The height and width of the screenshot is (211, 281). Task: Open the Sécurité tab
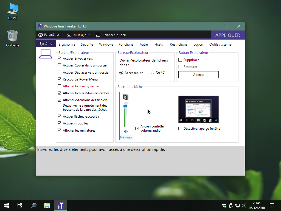point(87,44)
